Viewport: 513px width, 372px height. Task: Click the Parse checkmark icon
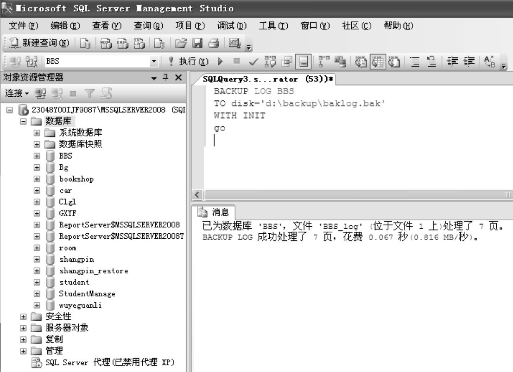[x=253, y=62]
